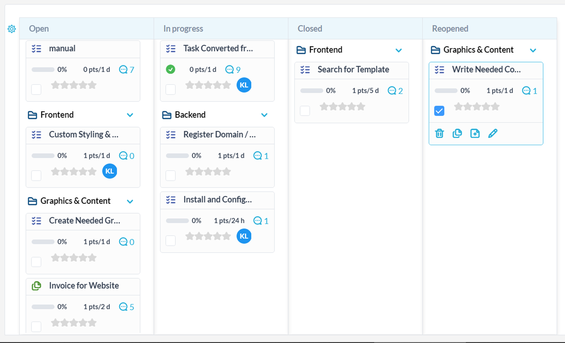Open the Custom Styling & … task title
The image size is (565, 343).
[84, 135]
